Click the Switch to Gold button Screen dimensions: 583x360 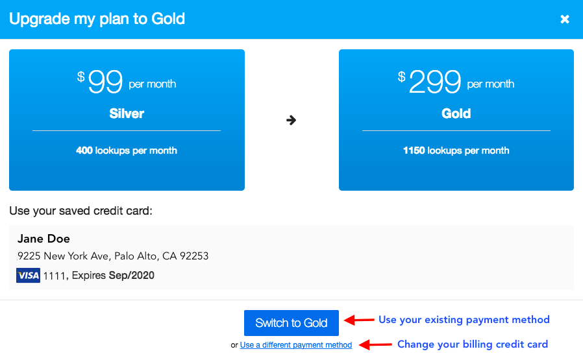[x=291, y=323]
